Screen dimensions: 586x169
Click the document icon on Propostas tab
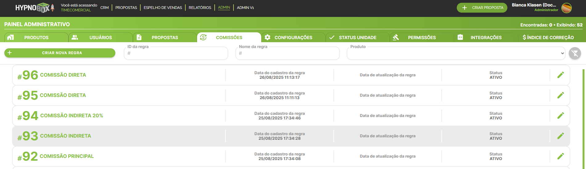point(139,37)
